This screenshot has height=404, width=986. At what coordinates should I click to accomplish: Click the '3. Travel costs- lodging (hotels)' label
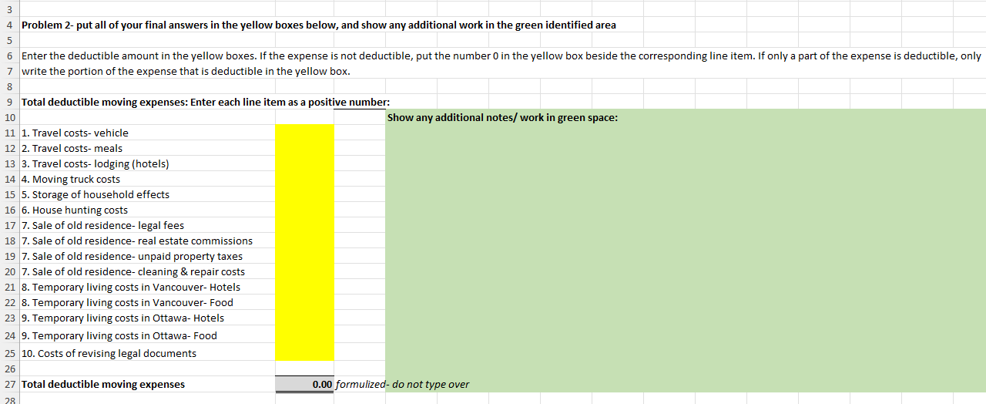(x=96, y=163)
